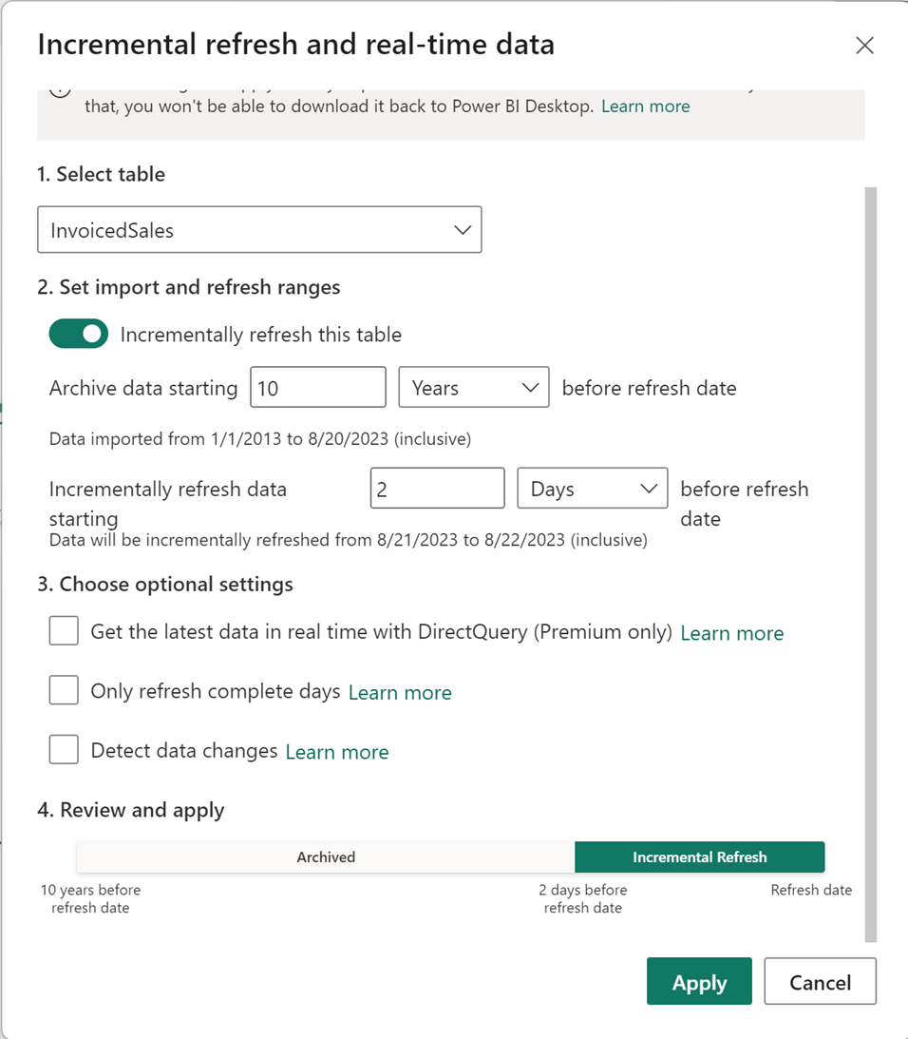This screenshot has width=908, height=1039.
Task: Open Learn more link for complete days
Action: point(400,692)
